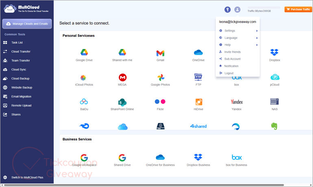Connect the personal Dropbox service
Image resolution: width=313 pixels, height=187 pixels.
(x=274, y=55)
